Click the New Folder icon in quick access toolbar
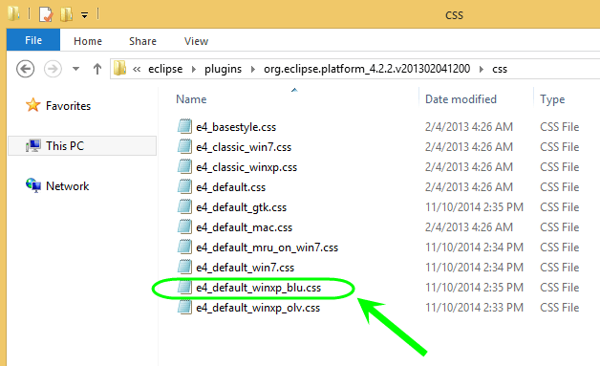Viewport: 600px width, 366px height. (66, 14)
